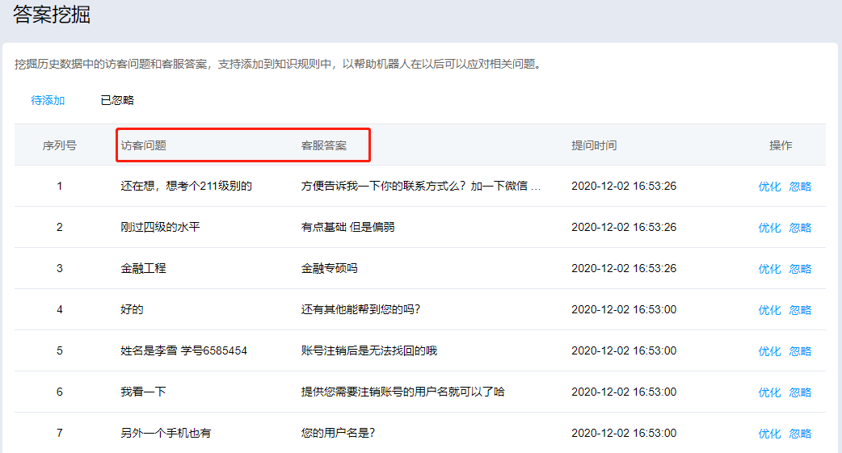Switch to the 待添加 tab
This screenshot has height=453, width=842.
coord(48,101)
